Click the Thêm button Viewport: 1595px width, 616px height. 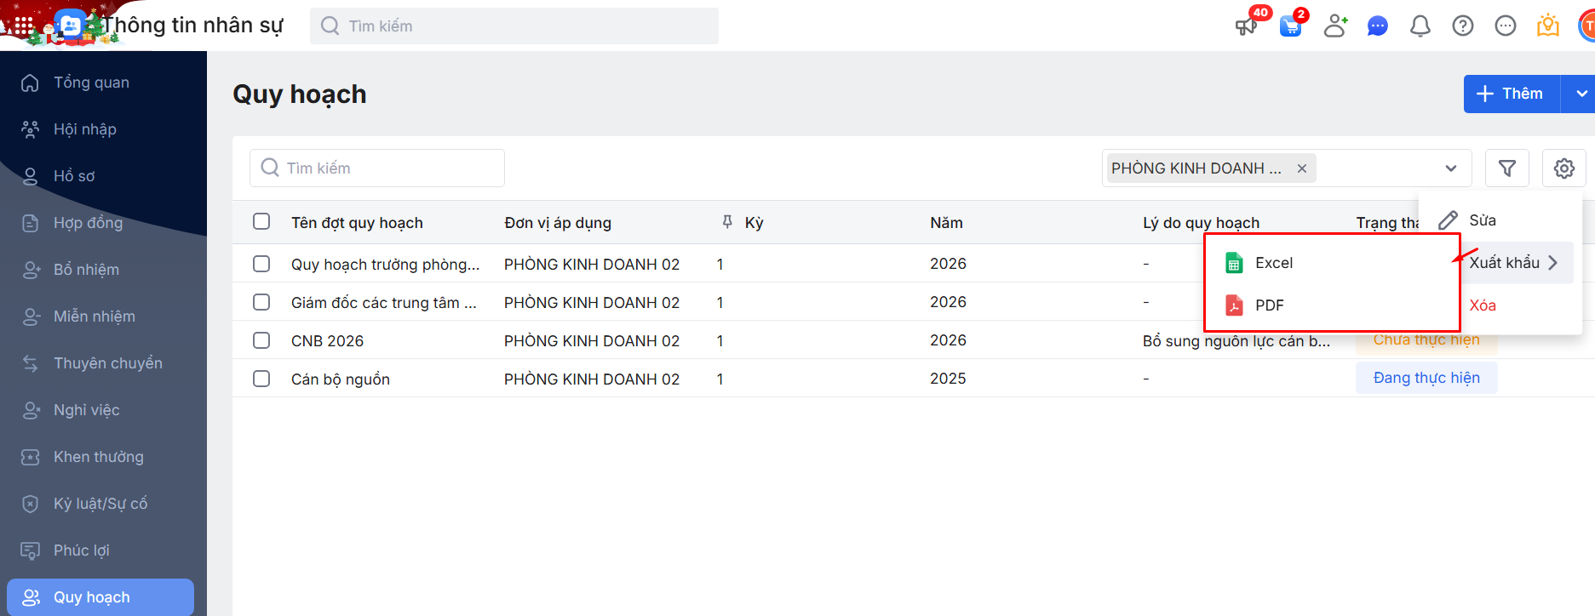pyautogui.click(x=1512, y=94)
